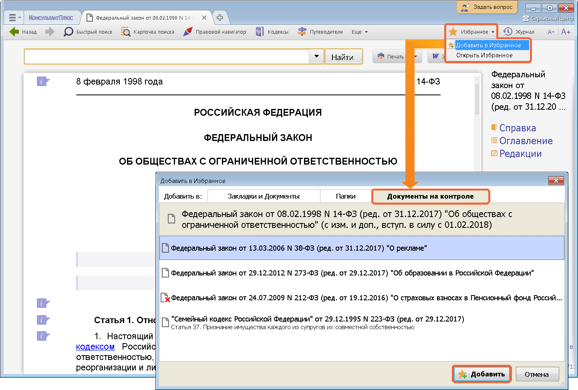Click the red-crossed document icon of 212-ФЗ row
The image size is (578, 390).
[x=165, y=298]
